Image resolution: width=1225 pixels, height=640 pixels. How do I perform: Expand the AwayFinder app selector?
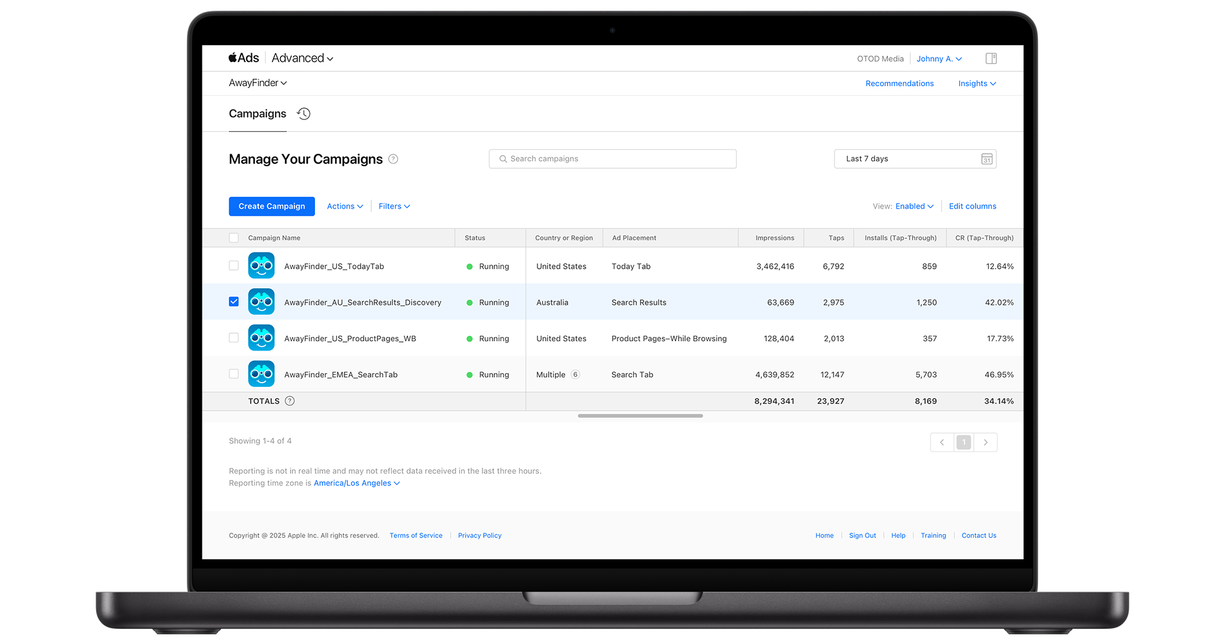(x=257, y=83)
